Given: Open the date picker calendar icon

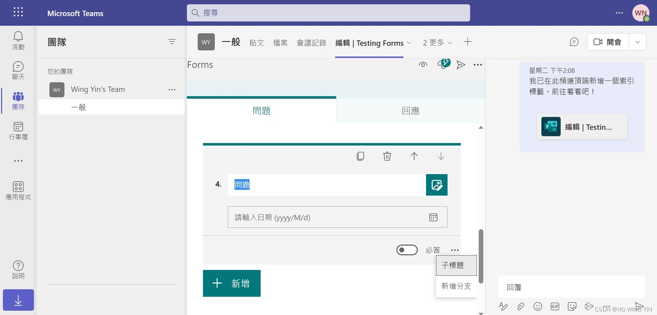Looking at the screenshot, I should [433, 217].
